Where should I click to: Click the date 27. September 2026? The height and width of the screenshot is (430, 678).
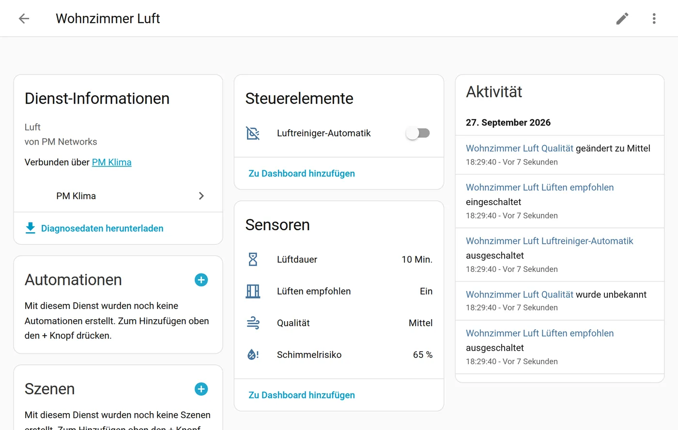pyautogui.click(x=508, y=122)
